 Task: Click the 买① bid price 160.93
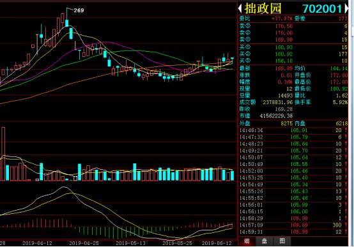[x=284, y=47]
